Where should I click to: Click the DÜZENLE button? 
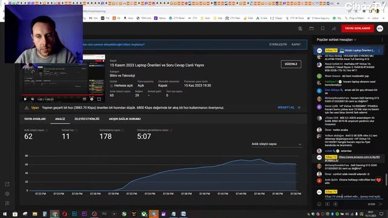(291, 64)
